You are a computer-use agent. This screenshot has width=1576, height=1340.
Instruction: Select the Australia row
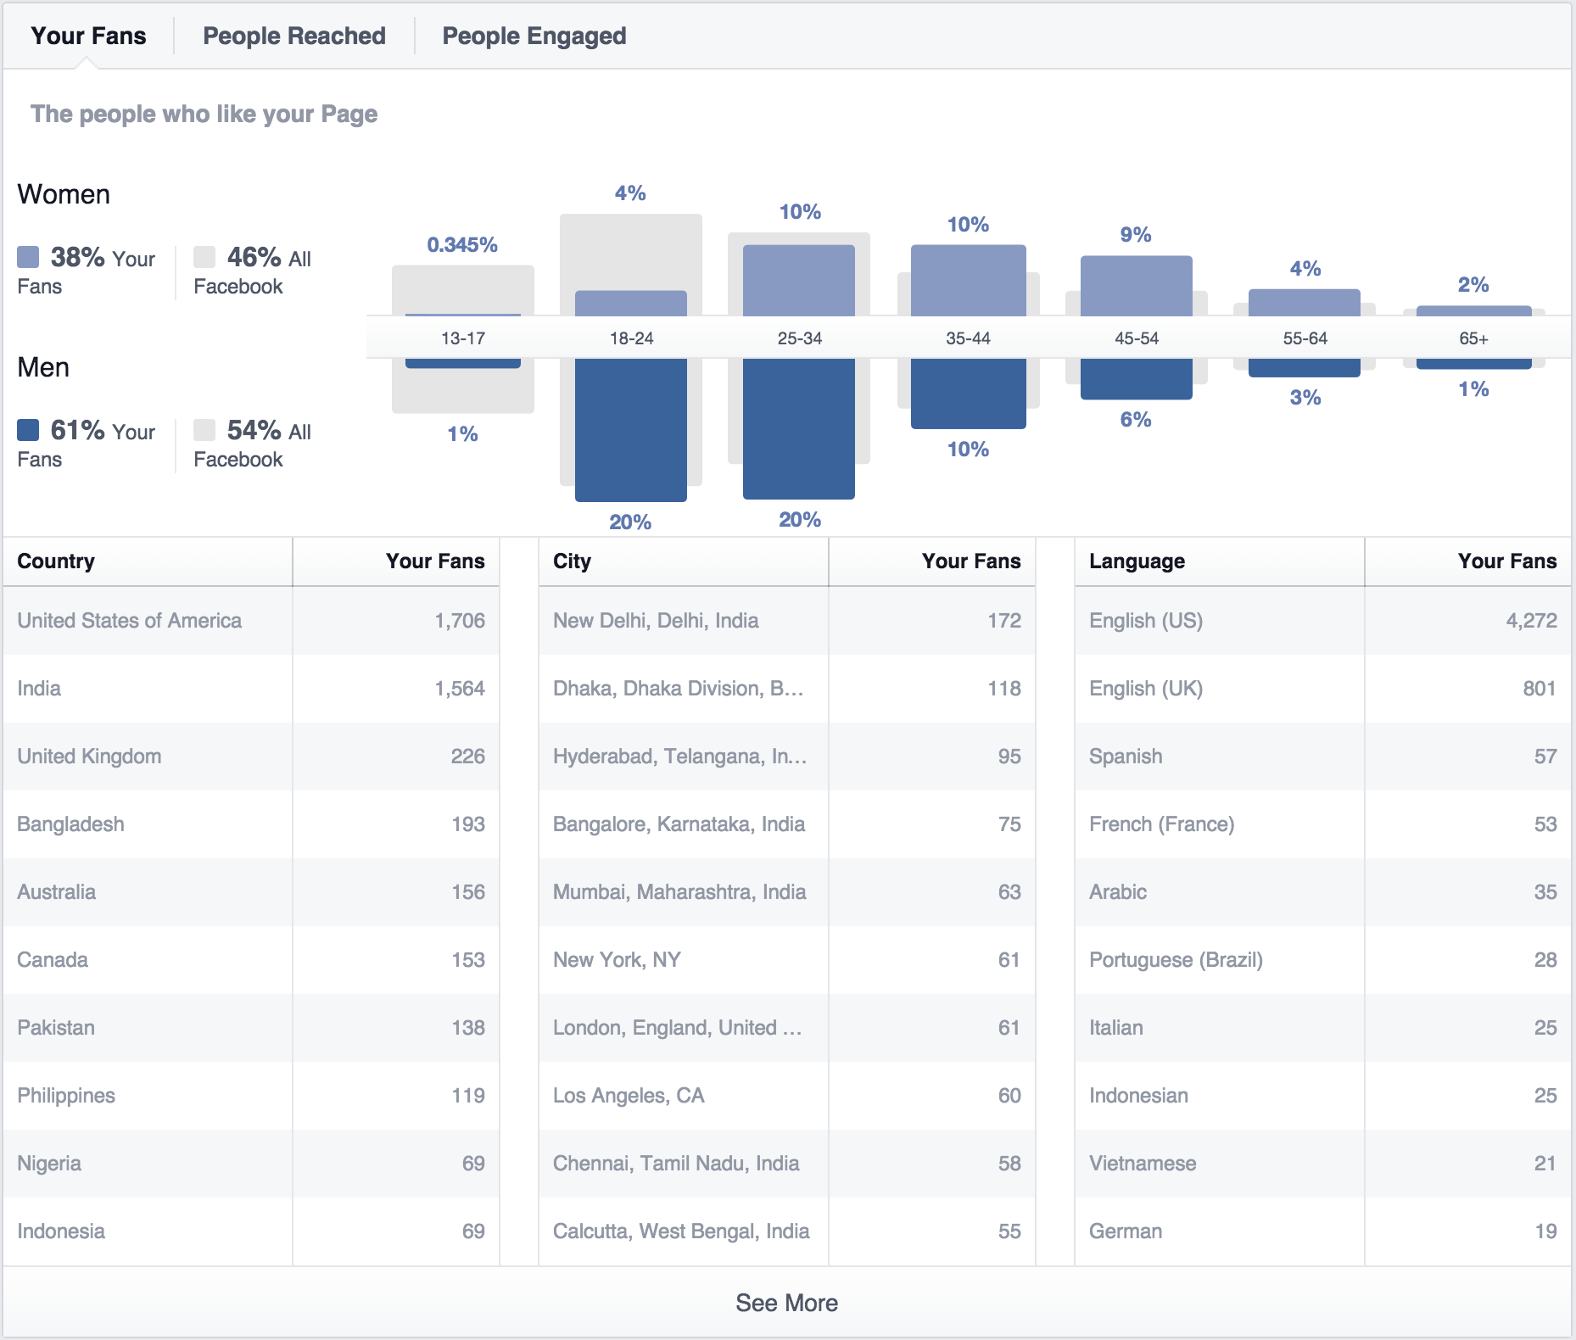point(251,892)
